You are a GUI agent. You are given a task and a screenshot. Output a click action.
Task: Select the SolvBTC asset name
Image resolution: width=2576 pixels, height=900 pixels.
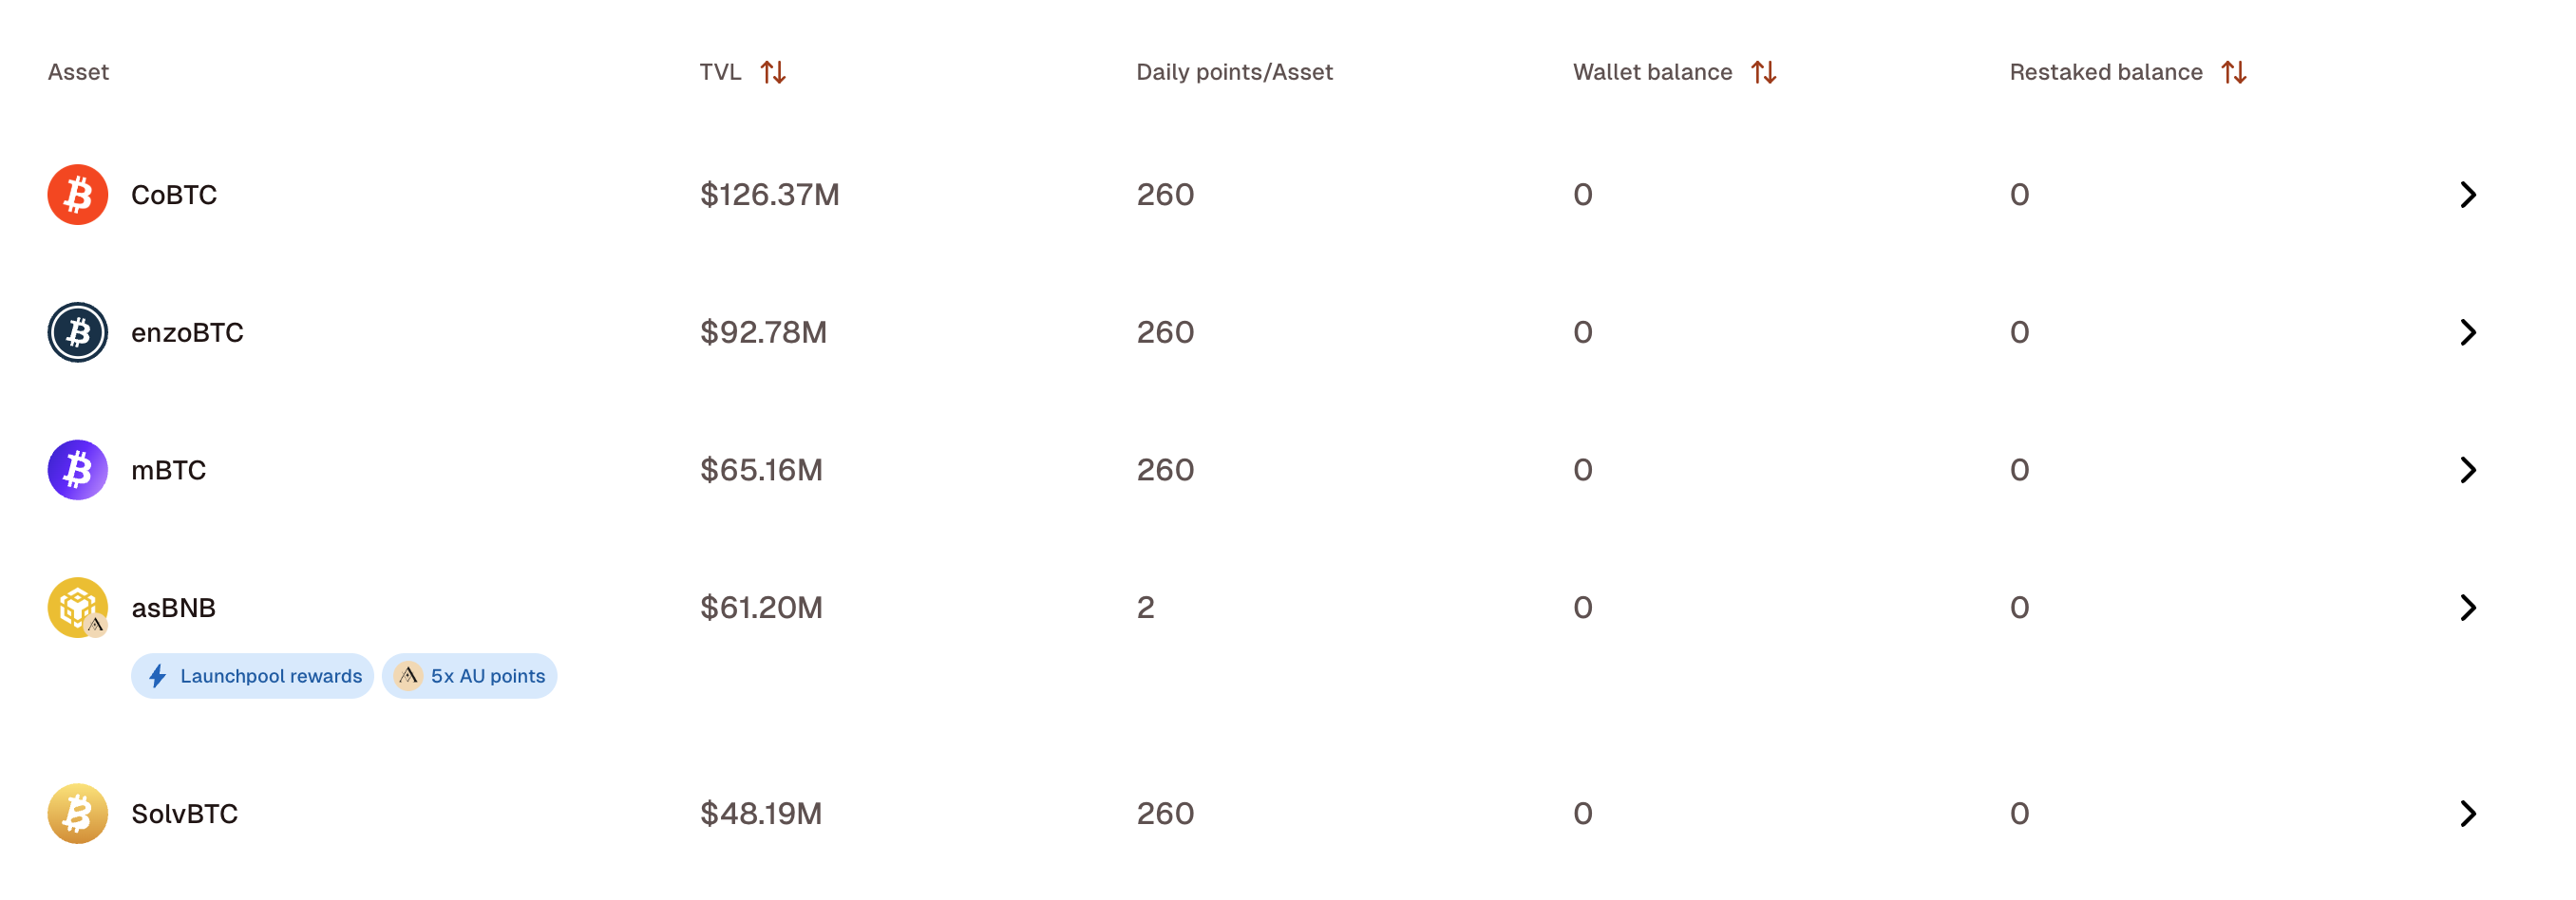(x=185, y=814)
